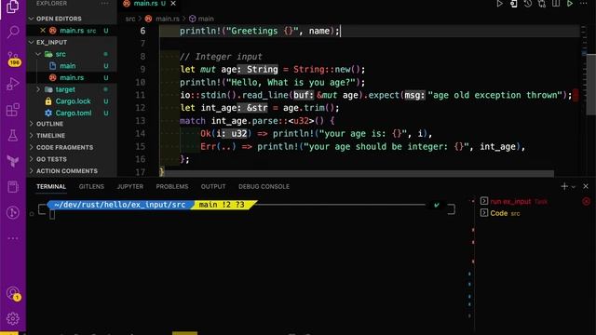The image size is (596, 335).
Task: Close the terminal panel with X
Action: tap(586, 186)
